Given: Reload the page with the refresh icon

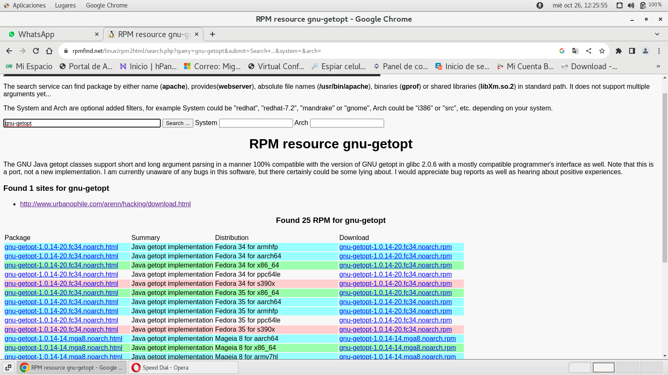Looking at the screenshot, I should [x=36, y=51].
